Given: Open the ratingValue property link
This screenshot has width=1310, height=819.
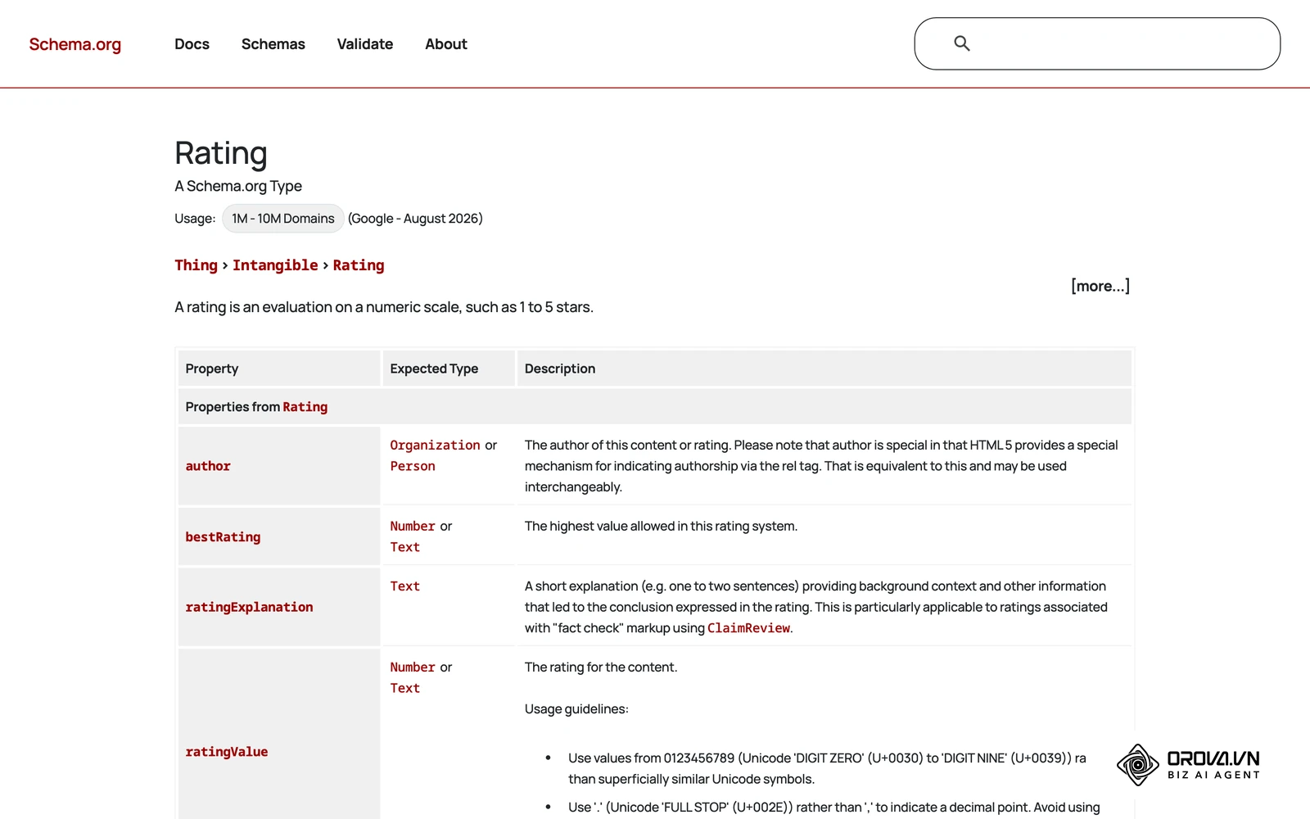Looking at the screenshot, I should point(227,752).
